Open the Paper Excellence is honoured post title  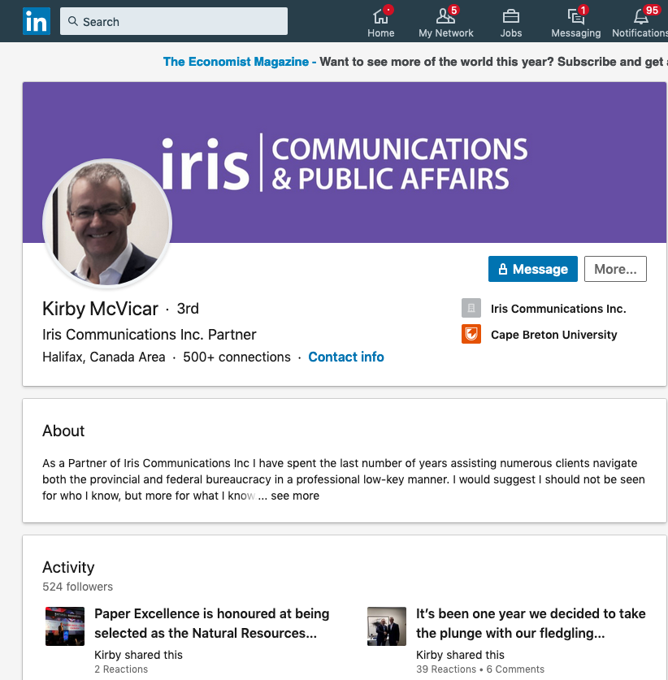pos(212,623)
